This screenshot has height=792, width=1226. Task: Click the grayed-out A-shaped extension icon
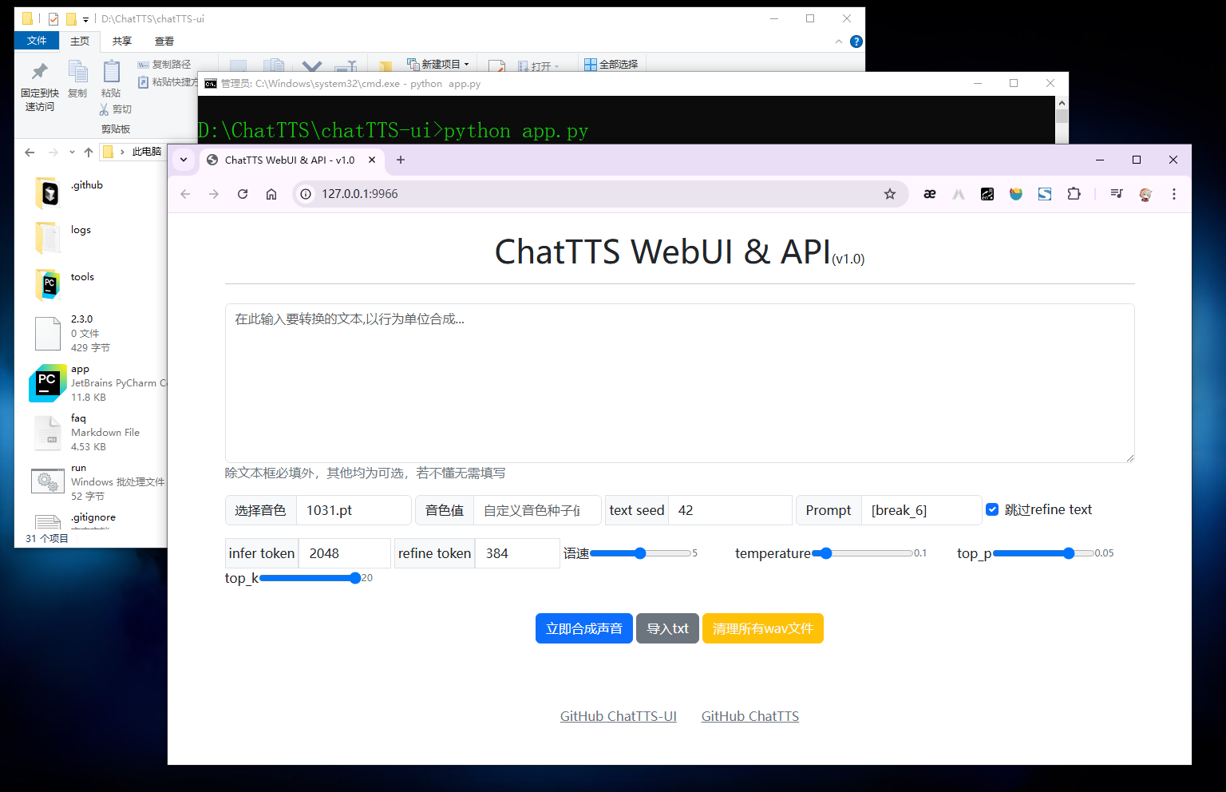[x=959, y=194]
